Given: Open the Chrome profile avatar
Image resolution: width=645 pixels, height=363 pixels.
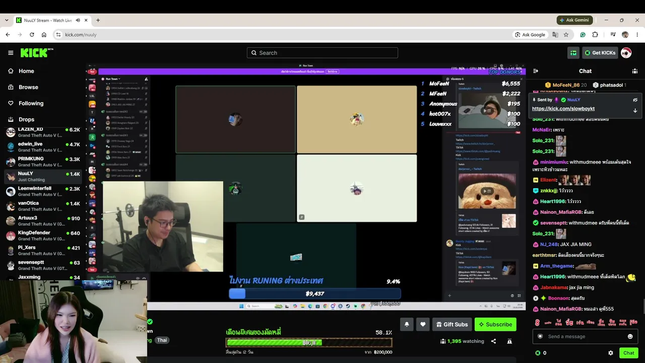Looking at the screenshot, I should [x=625, y=35].
